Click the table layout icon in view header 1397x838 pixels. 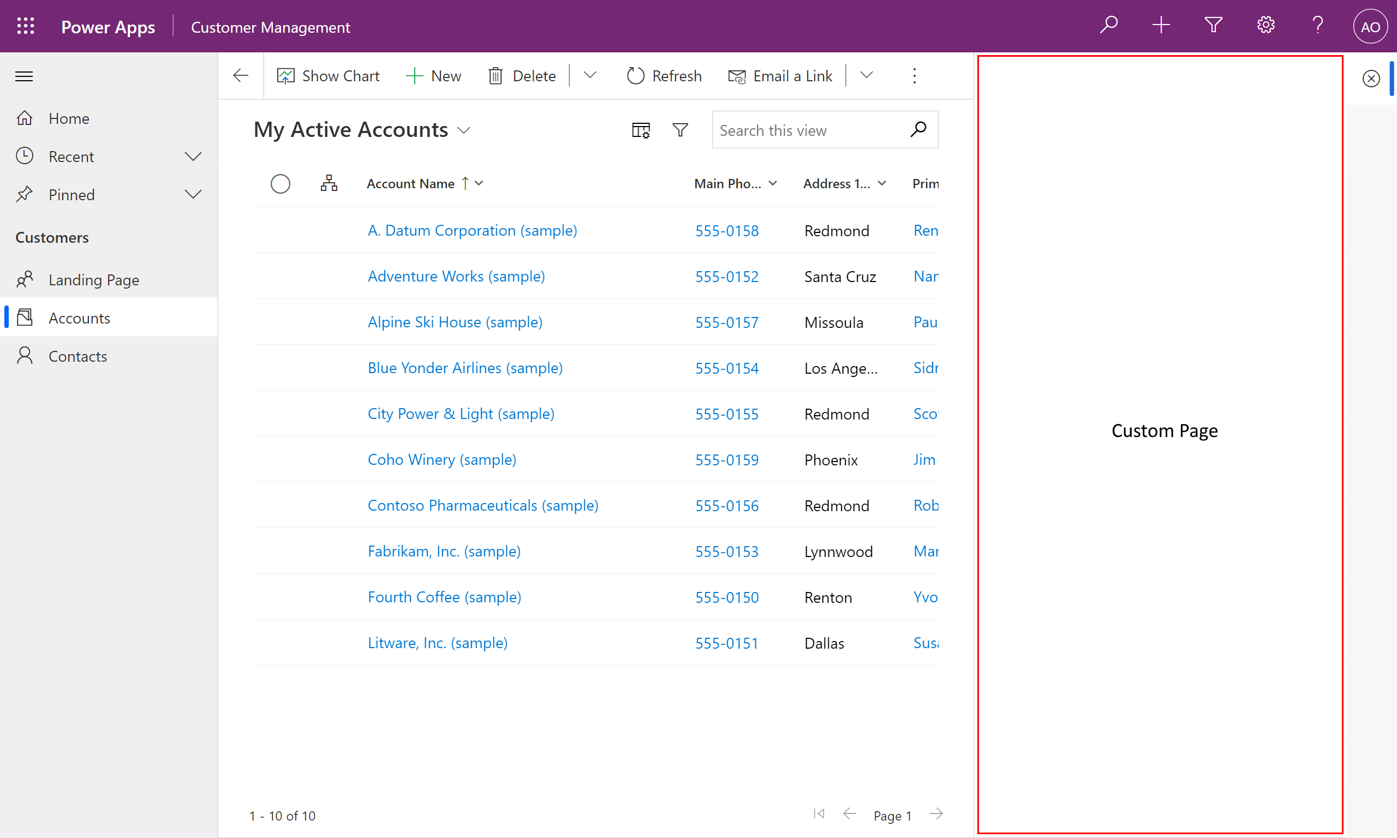[x=641, y=130]
